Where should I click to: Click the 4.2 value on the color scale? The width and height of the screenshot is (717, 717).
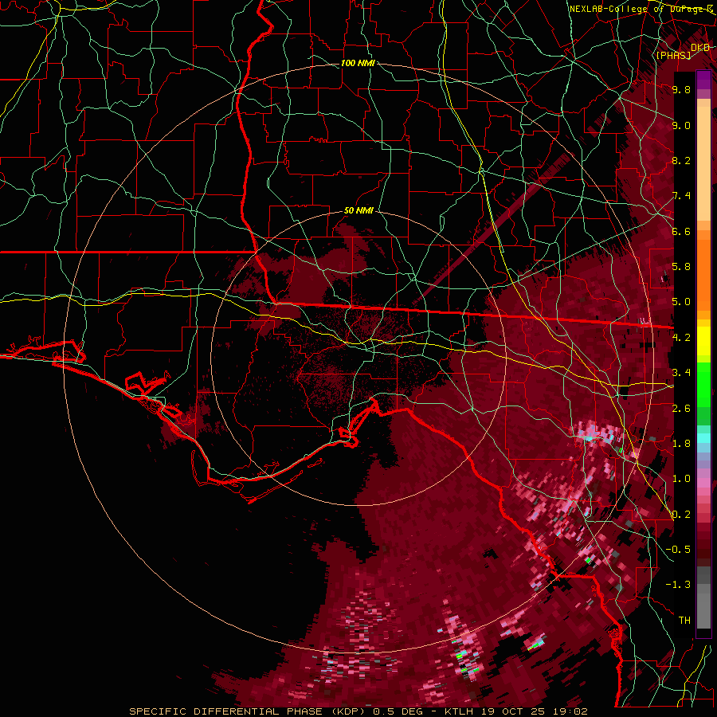point(681,338)
